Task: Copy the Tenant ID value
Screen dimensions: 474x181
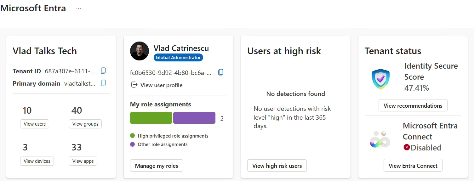Action: pyautogui.click(x=103, y=71)
